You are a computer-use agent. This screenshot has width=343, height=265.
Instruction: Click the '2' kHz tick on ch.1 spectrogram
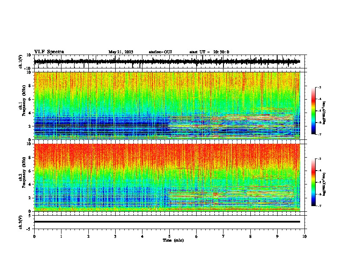[x=30, y=126]
